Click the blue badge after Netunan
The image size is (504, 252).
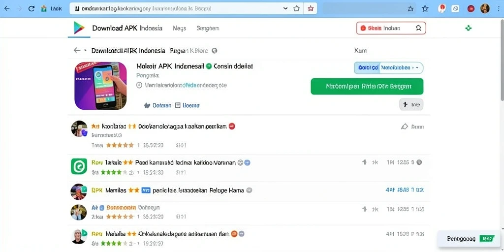point(247,162)
